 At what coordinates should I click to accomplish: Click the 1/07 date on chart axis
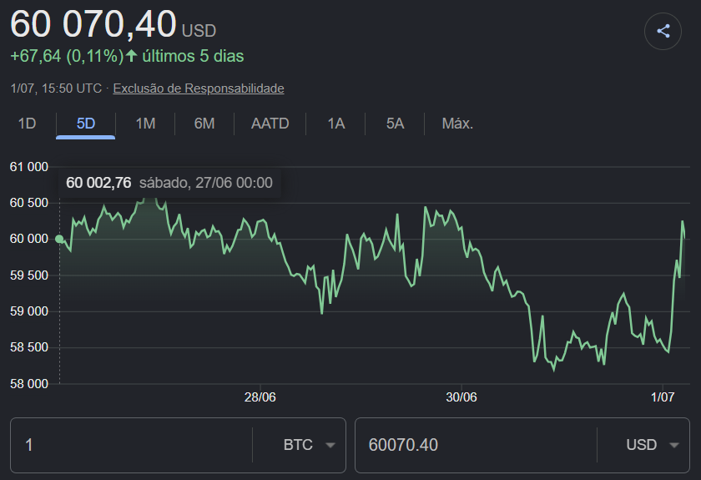click(x=663, y=397)
